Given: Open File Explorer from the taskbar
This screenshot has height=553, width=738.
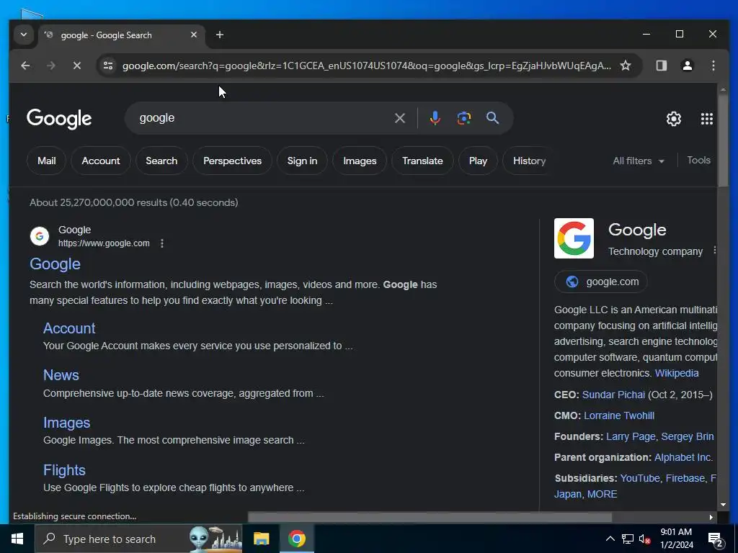Looking at the screenshot, I should tap(261, 539).
